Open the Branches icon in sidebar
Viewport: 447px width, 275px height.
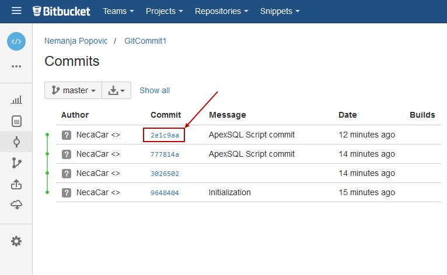pyautogui.click(x=16, y=163)
